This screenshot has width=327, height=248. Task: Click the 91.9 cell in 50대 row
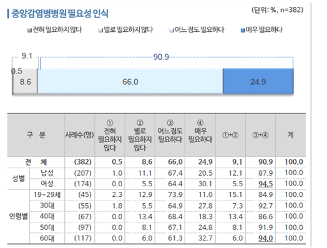point(265,227)
